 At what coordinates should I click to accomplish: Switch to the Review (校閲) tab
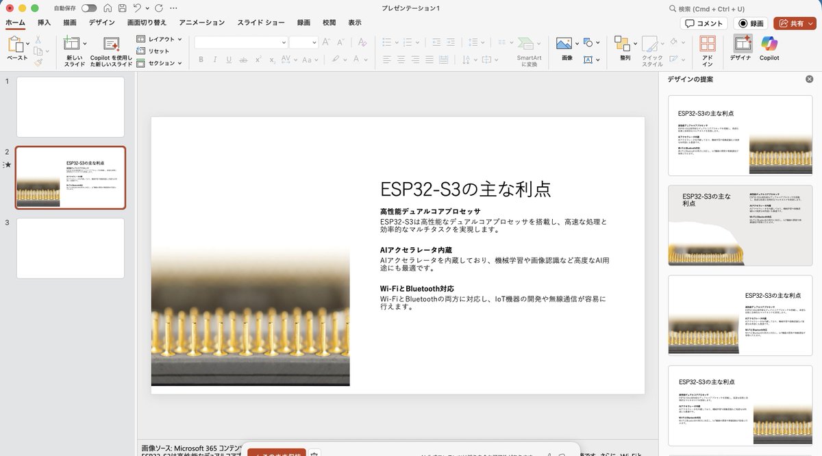pyautogui.click(x=329, y=23)
